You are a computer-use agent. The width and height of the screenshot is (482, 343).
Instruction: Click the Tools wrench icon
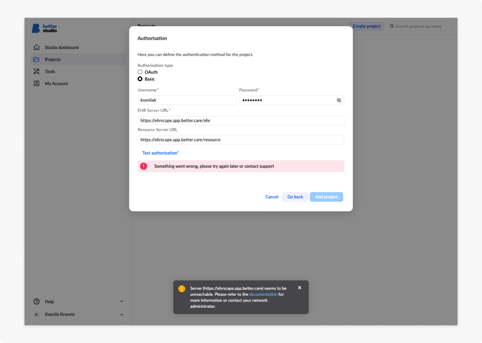click(x=37, y=71)
